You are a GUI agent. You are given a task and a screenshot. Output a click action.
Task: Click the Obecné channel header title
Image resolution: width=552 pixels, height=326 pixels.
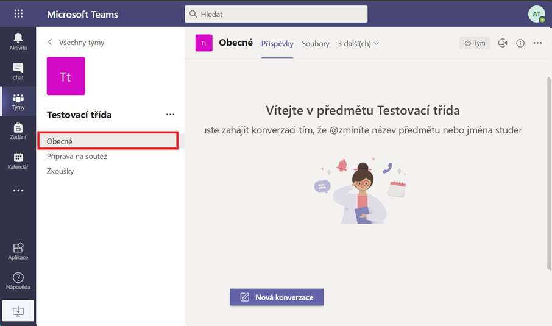[x=236, y=43]
